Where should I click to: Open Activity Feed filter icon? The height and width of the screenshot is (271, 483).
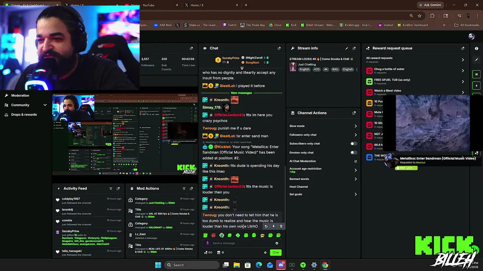coord(111,189)
